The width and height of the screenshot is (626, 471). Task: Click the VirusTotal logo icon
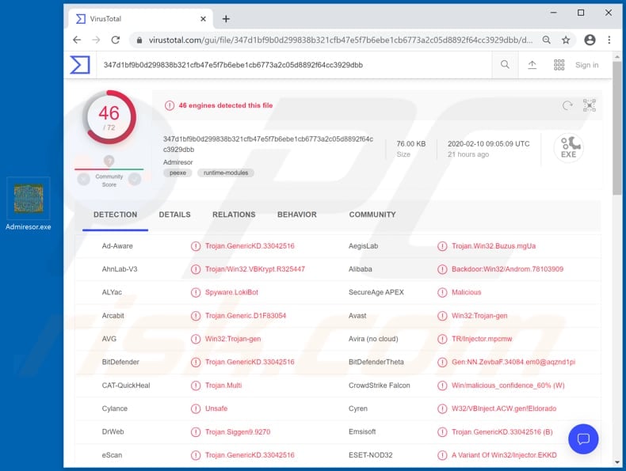coord(80,65)
